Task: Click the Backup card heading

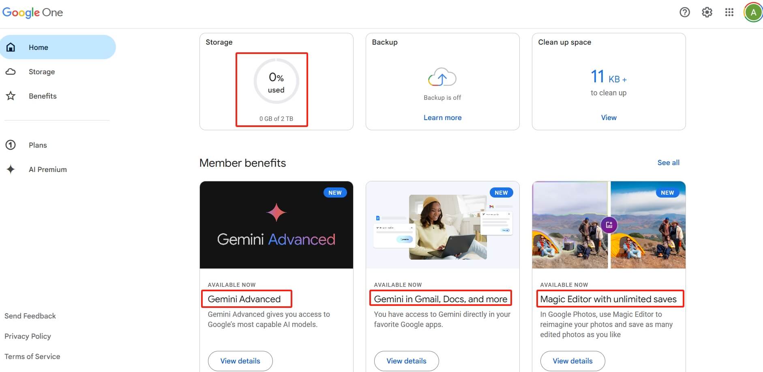Action: (385, 42)
